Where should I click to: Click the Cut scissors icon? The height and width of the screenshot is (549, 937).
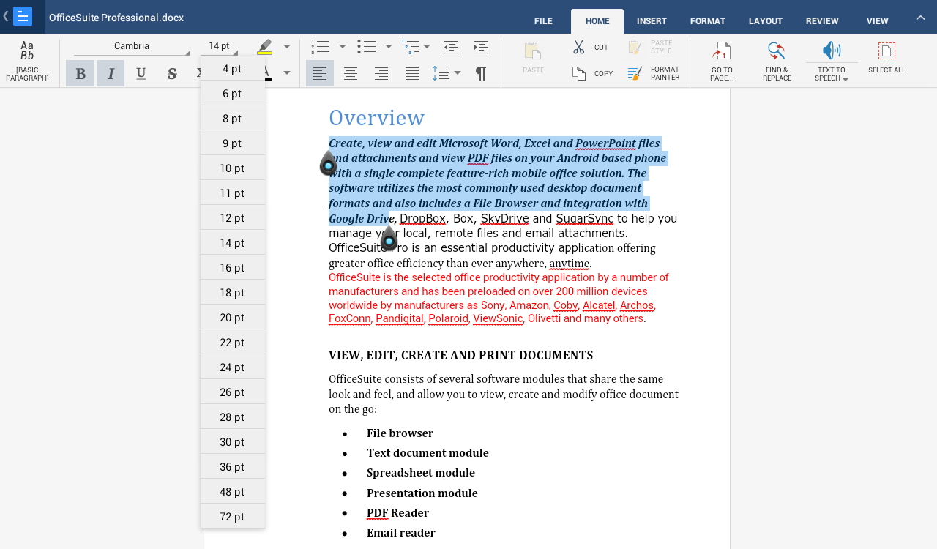point(579,47)
